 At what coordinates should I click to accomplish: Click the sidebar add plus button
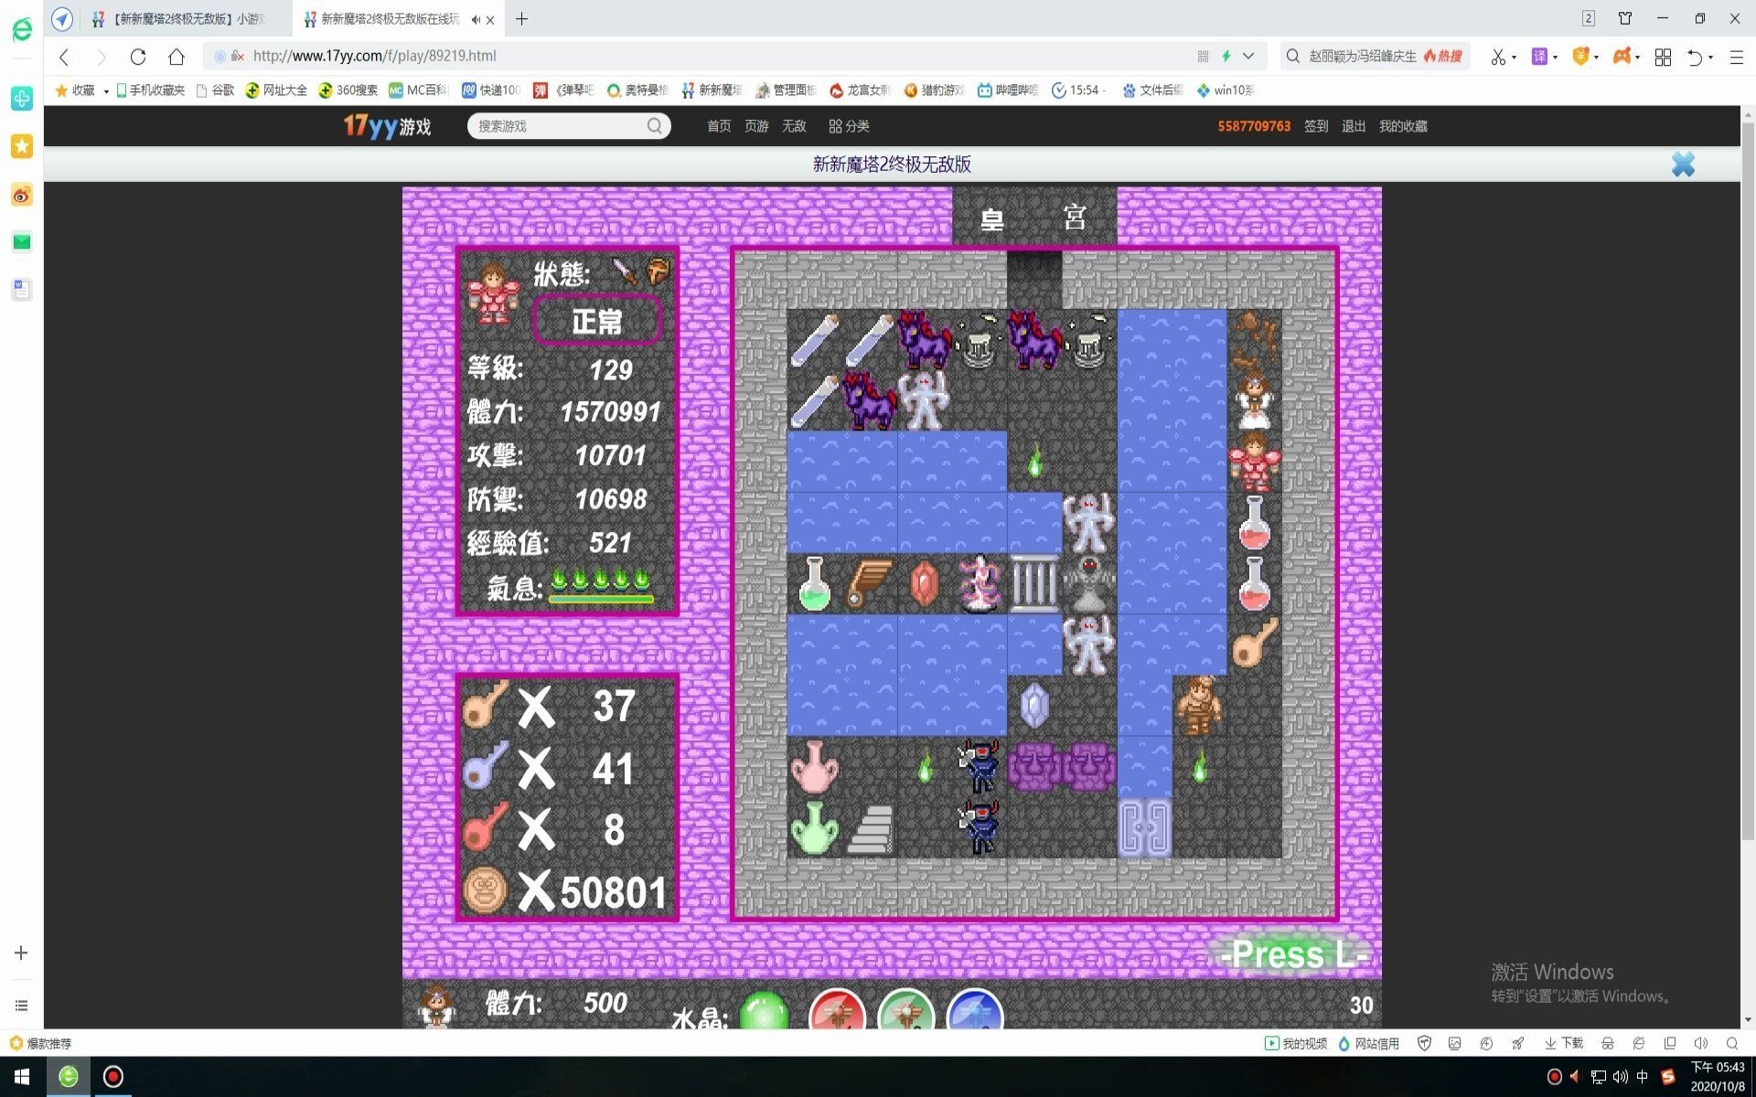click(x=21, y=953)
